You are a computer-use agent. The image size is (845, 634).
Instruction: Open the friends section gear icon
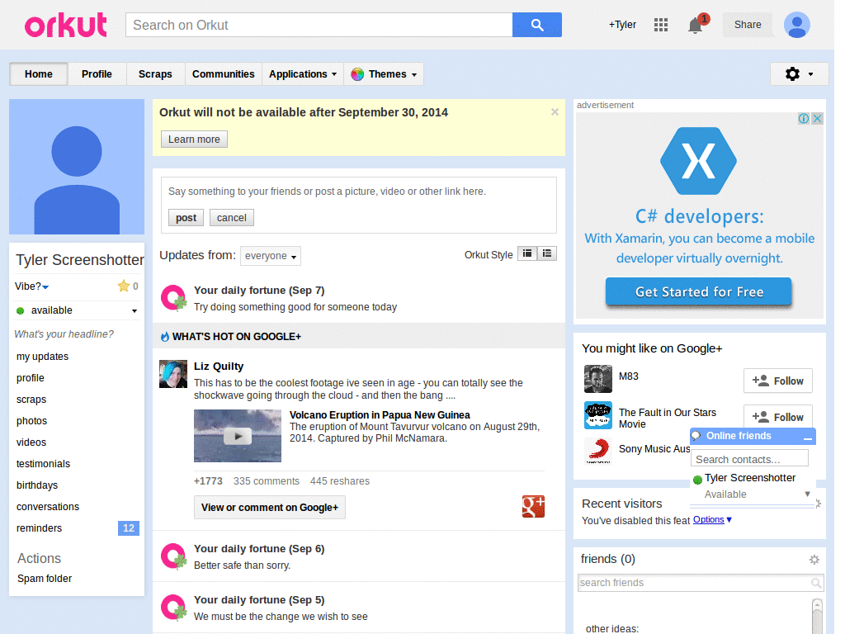tap(814, 561)
